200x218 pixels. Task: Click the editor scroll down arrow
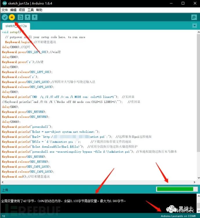click(x=199, y=178)
